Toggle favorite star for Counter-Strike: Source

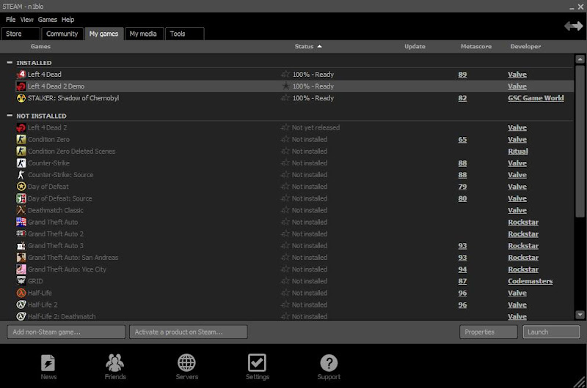(285, 175)
